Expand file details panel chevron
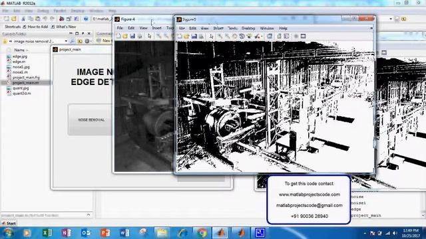 point(89,215)
